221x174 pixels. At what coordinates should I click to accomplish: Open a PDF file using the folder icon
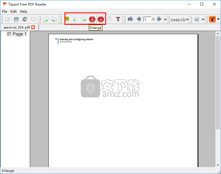(x=7, y=19)
